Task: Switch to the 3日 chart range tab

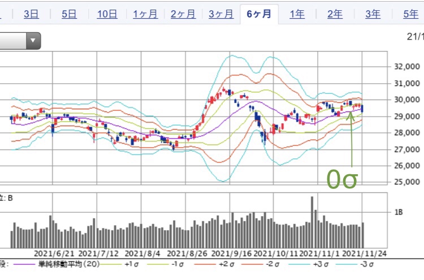Action: click(x=32, y=14)
